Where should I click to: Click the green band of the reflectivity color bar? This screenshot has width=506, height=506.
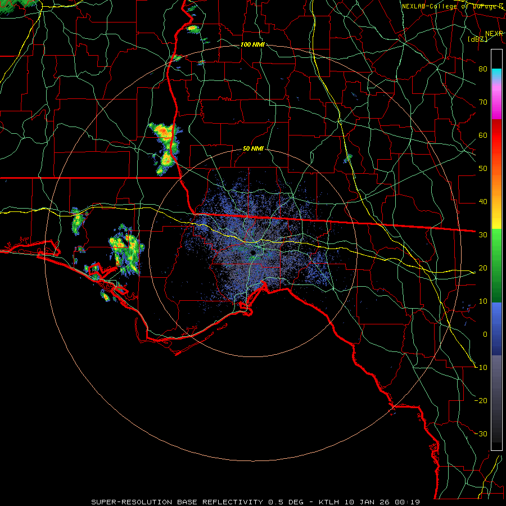click(x=496, y=265)
